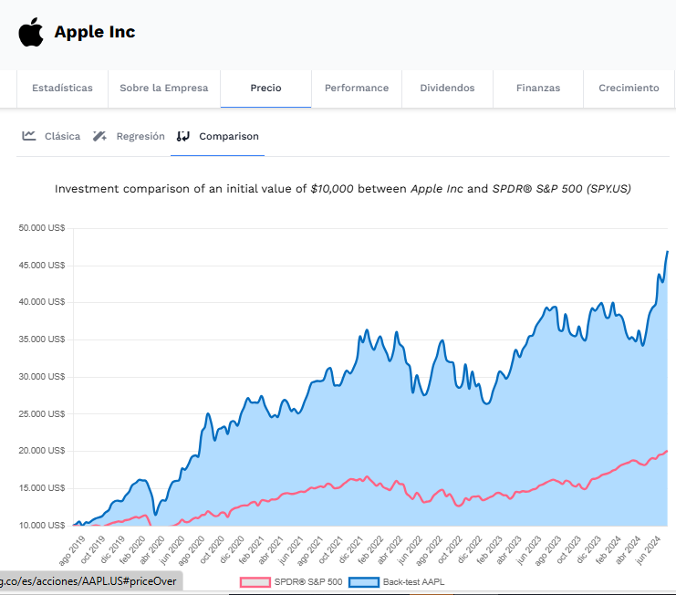
Task: Click the Clásica line chart icon
Action: pyautogui.click(x=29, y=136)
